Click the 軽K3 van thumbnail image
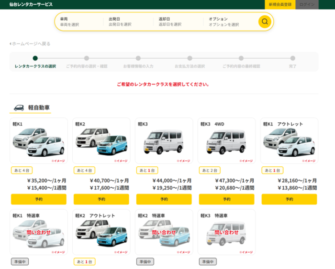The height and width of the screenshot is (269, 335). [164, 142]
